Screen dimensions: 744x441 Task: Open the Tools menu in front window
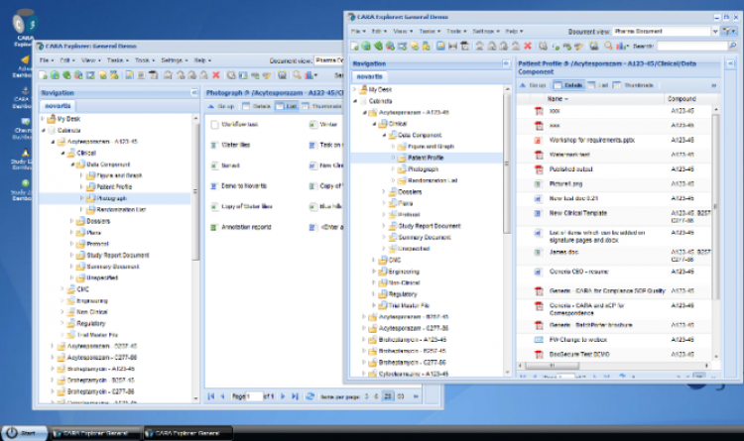tap(455, 31)
